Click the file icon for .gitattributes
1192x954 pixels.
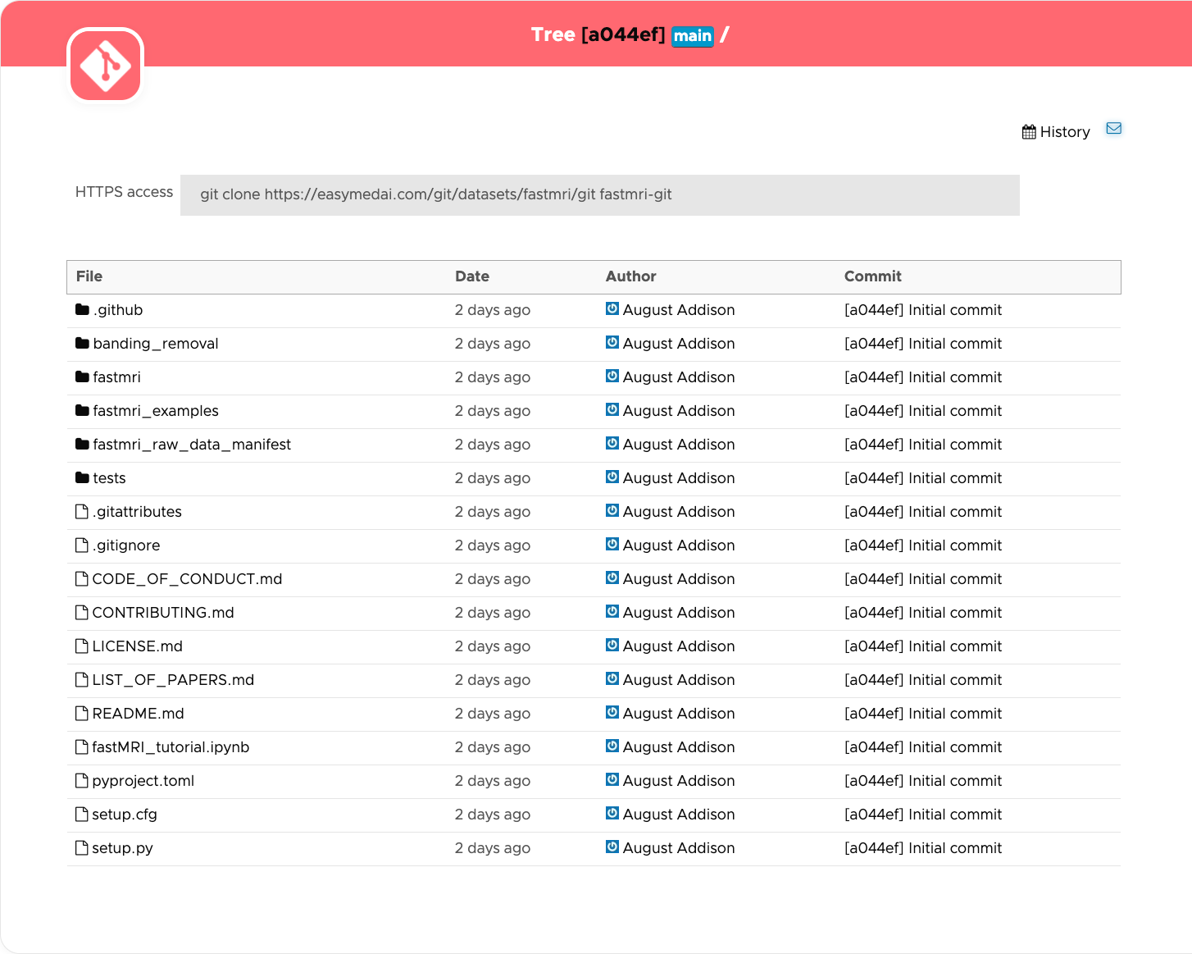pos(82,511)
